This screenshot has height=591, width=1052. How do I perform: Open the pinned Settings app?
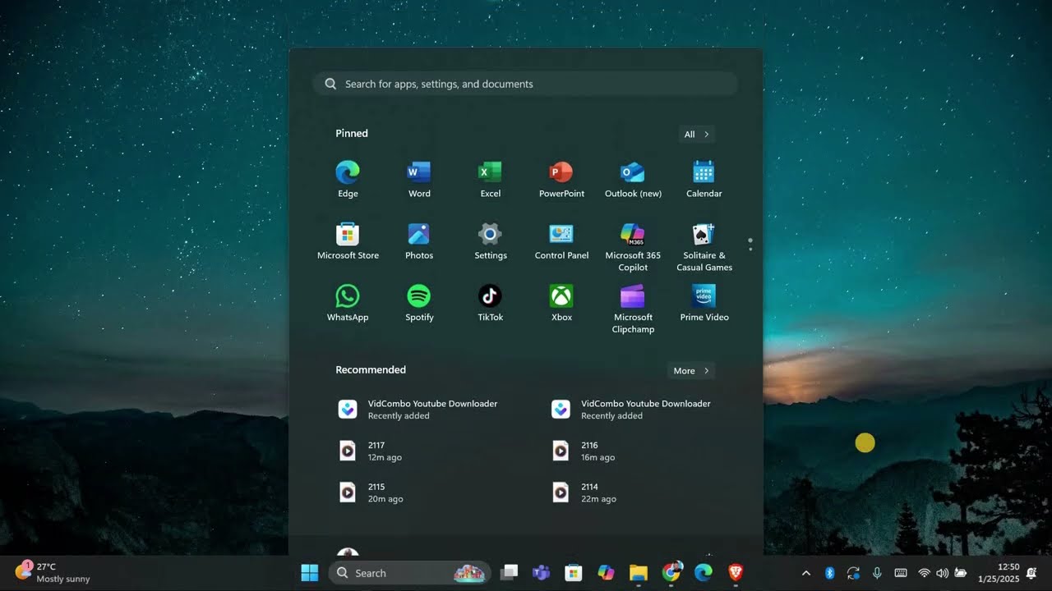[x=491, y=242]
